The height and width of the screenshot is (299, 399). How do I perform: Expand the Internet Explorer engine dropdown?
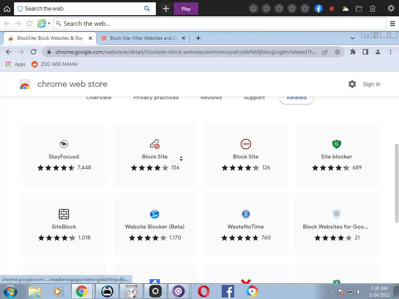pos(49,23)
